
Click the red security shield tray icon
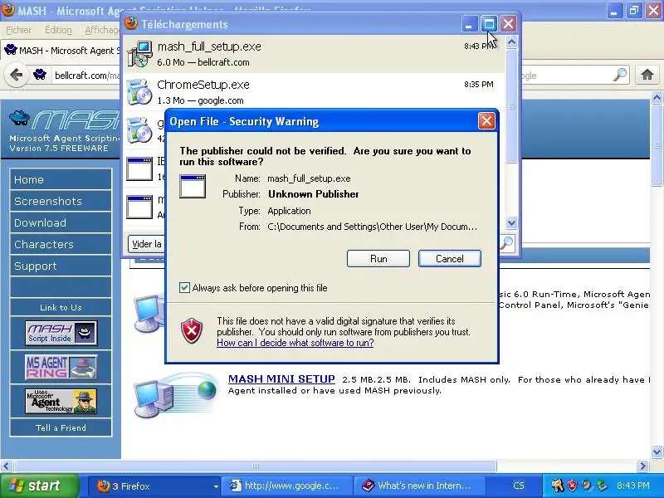572,486
